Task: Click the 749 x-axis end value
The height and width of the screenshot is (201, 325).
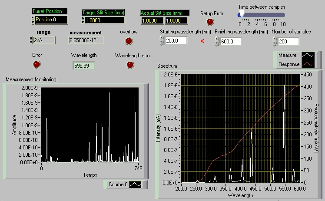Action: pos(138,168)
